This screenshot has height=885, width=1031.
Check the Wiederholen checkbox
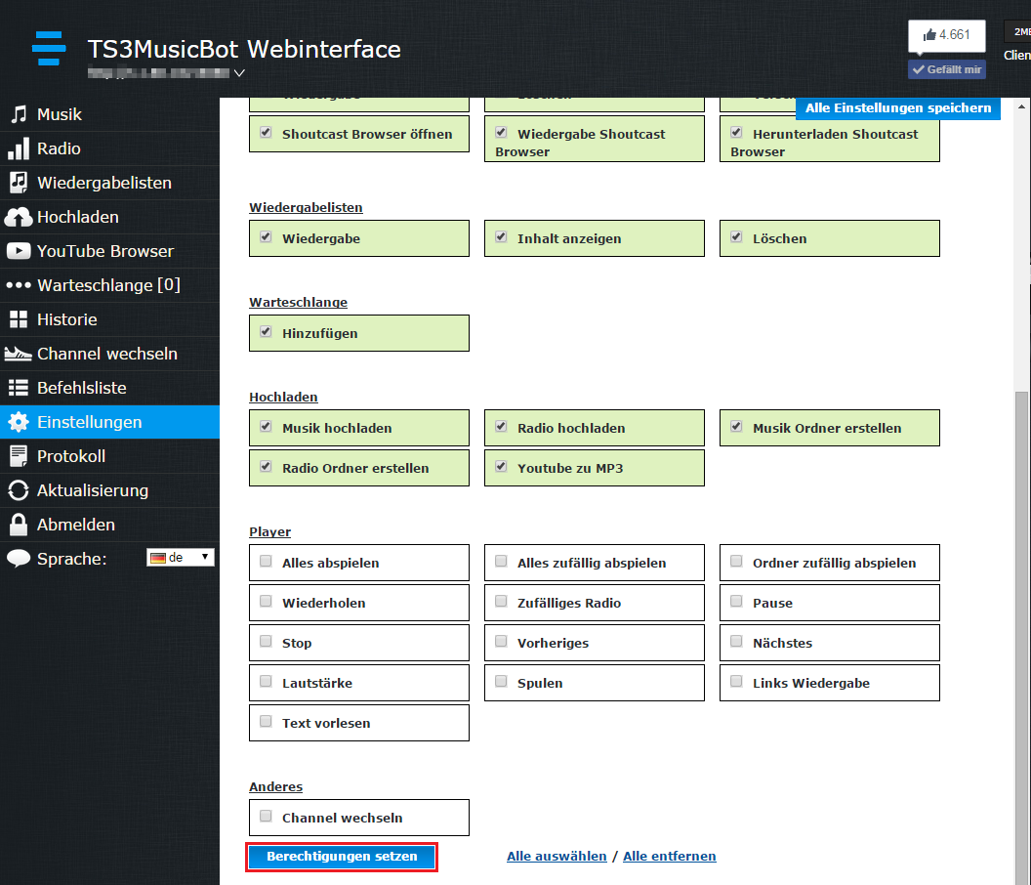click(x=266, y=602)
